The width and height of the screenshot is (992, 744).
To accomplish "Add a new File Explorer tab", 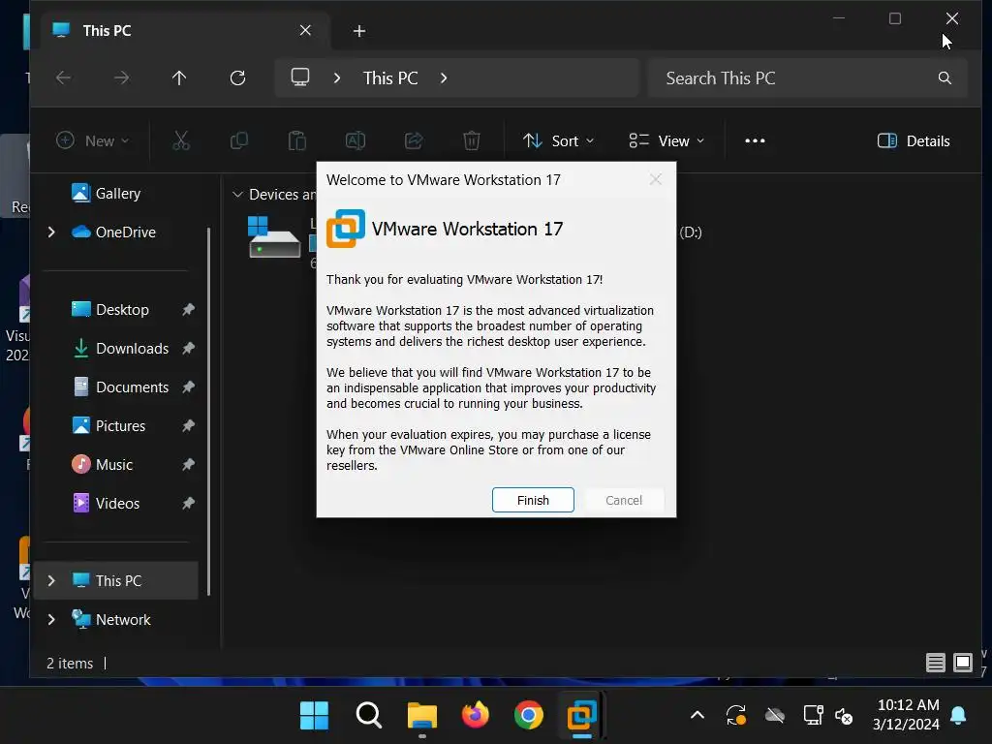I will tap(359, 31).
